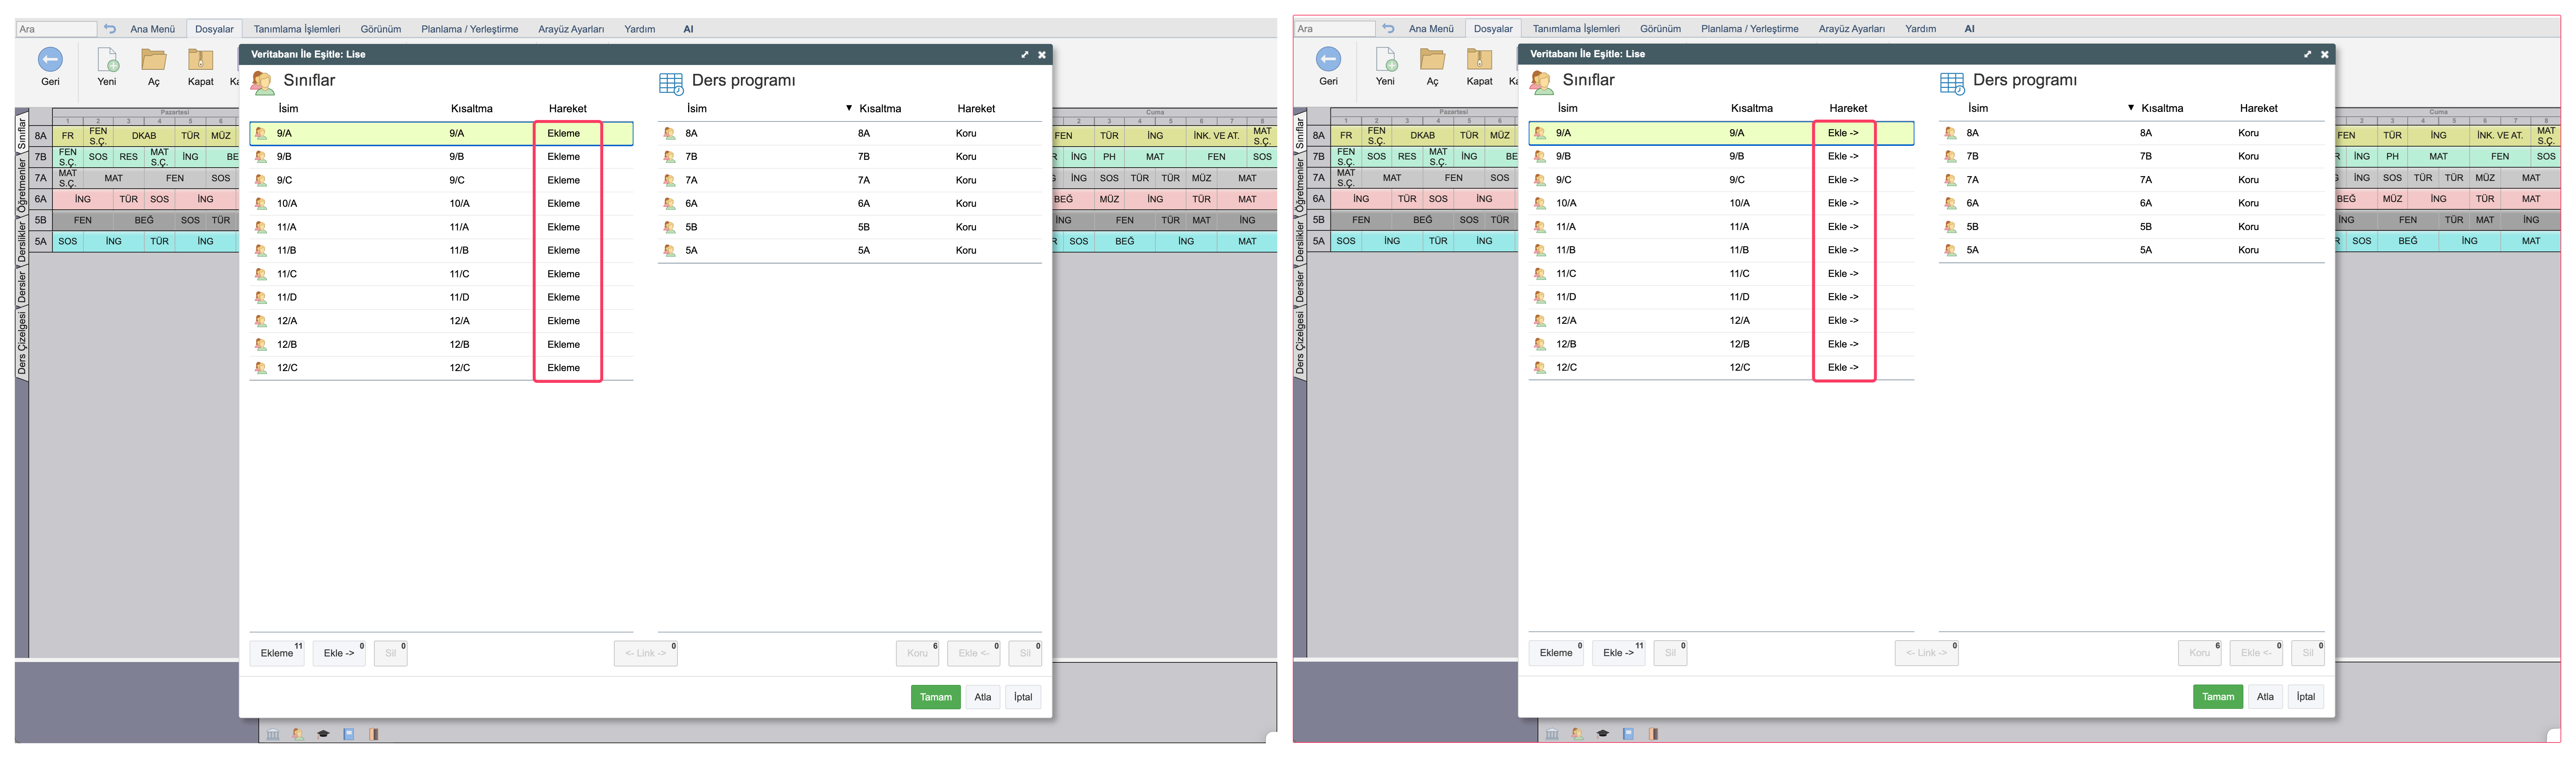Image resolution: width=2576 pixels, height=758 pixels.
Task: Click the Ara search field in right screenshot
Action: [1334, 29]
